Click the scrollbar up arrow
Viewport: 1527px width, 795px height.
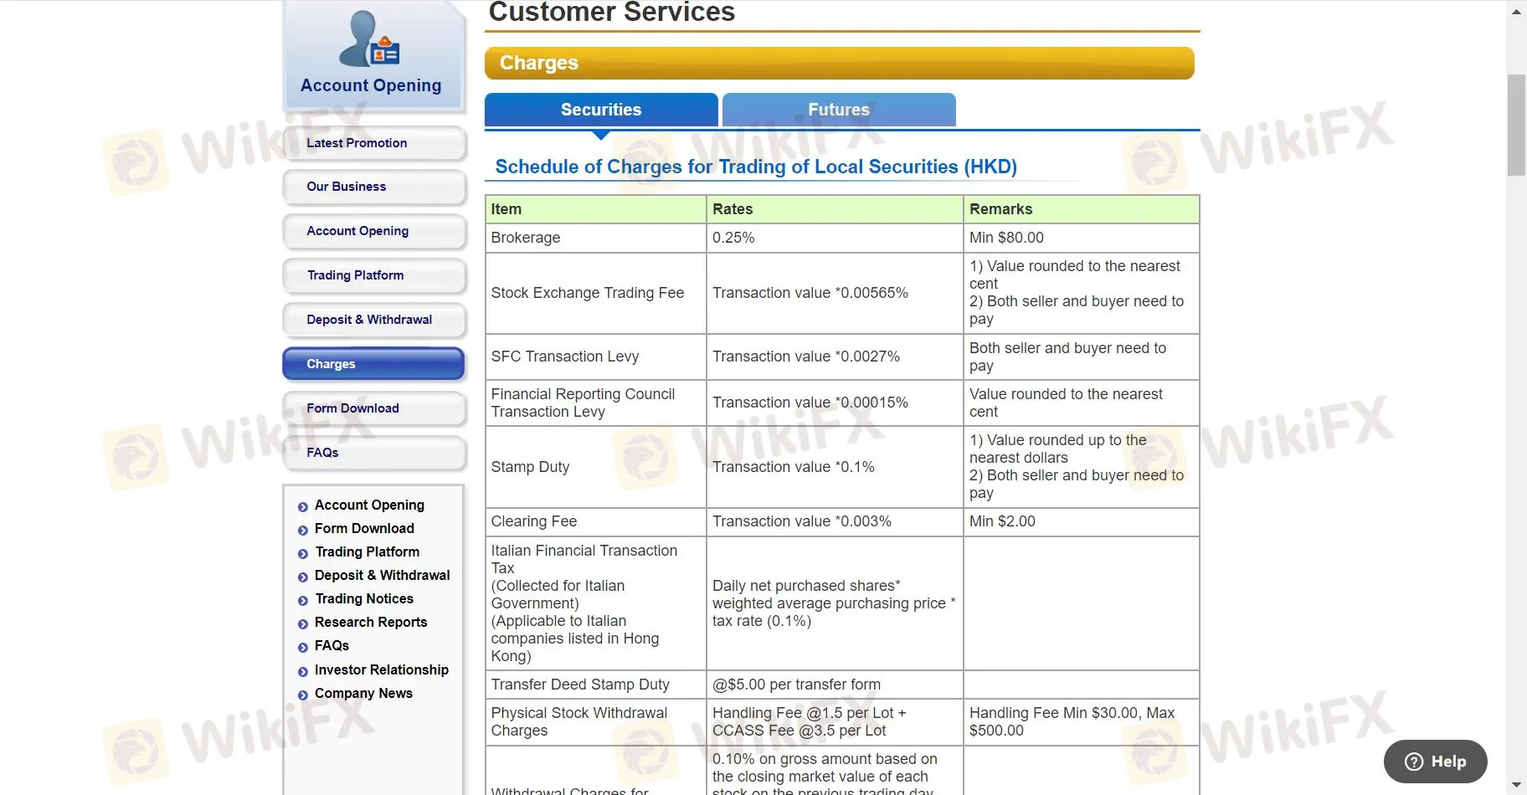pyautogui.click(x=1516, y=12)
